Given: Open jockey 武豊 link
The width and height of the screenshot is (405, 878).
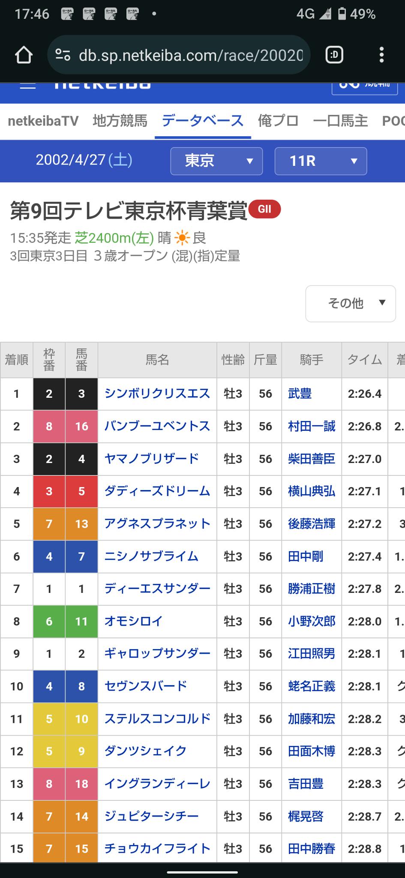Looking at the screenshot, I should [x=300, y=394].
